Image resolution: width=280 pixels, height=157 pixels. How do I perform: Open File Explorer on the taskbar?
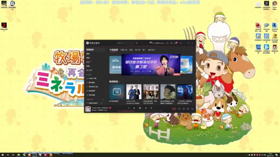coord(19,155)
